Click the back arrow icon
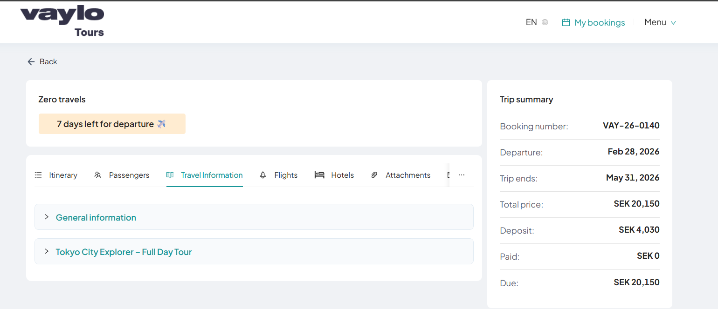 click(x=31, y=61)
